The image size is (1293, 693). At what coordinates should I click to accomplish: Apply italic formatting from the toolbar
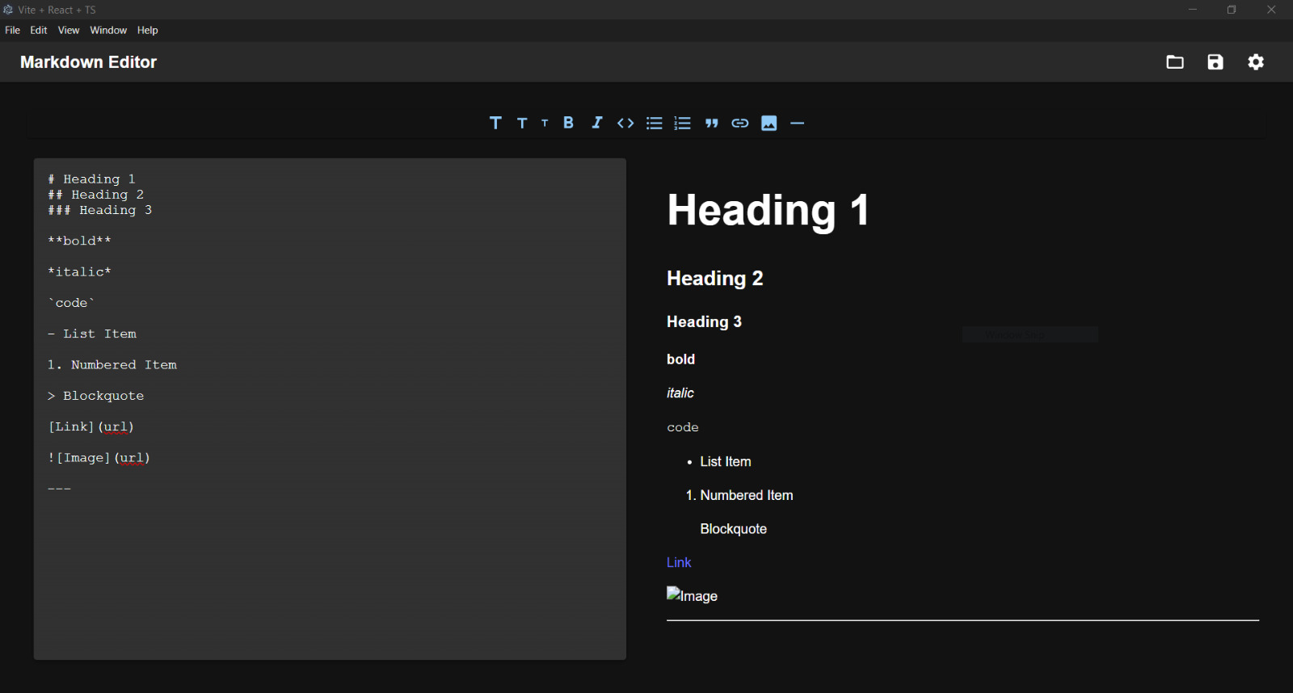tap(597, 123)
